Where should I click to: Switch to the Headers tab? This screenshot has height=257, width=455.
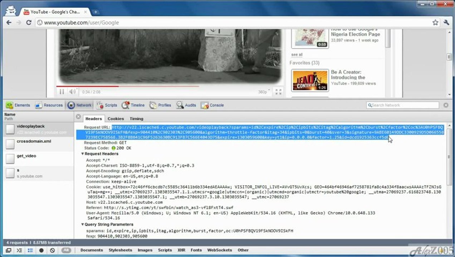94,119
